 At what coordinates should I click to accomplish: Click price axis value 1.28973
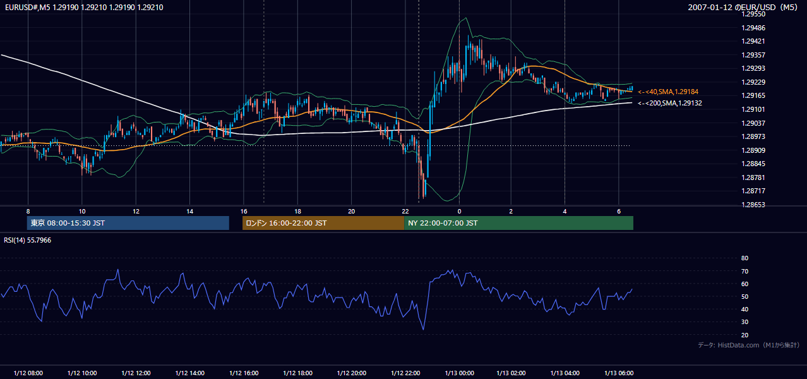click(753, 136)
